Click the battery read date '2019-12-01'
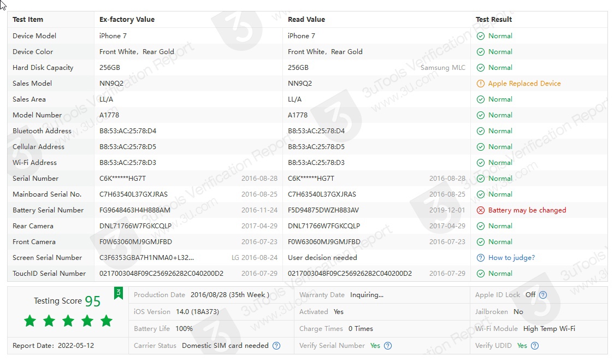The width and height of the screenshot is (614, 361). pyautogui.click(x=447, y=210)
